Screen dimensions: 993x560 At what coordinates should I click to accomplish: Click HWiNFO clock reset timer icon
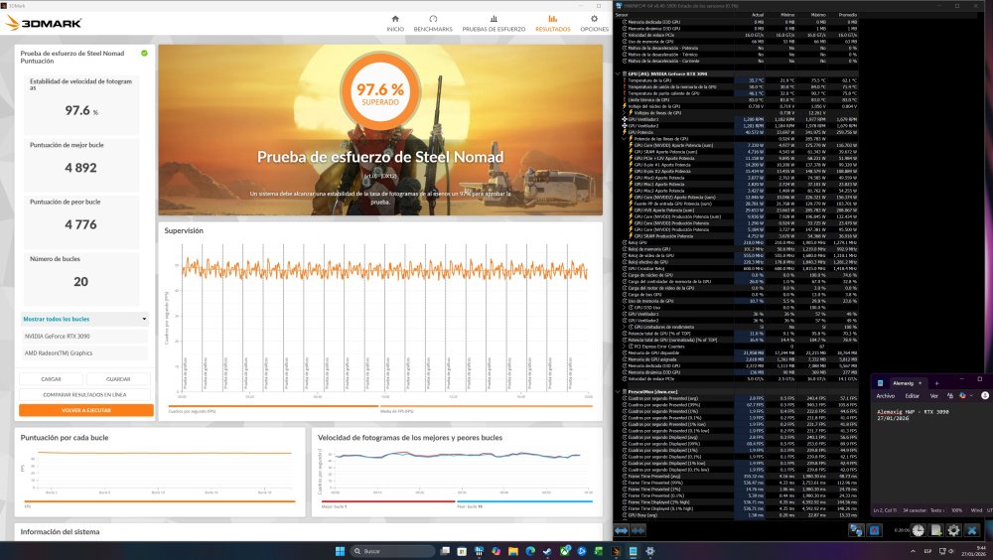pyautogui.click(x=918, y=530)
